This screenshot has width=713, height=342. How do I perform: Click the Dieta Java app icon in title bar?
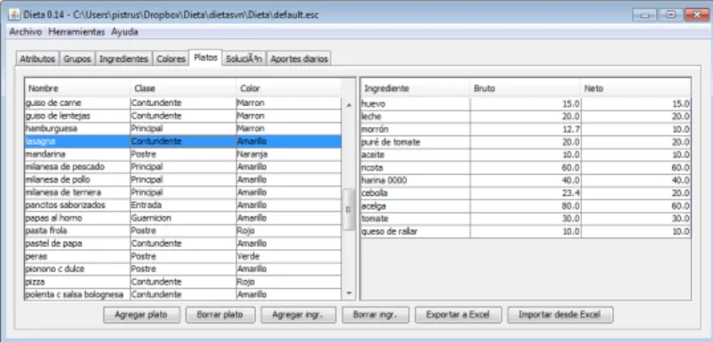click(14, 14)
